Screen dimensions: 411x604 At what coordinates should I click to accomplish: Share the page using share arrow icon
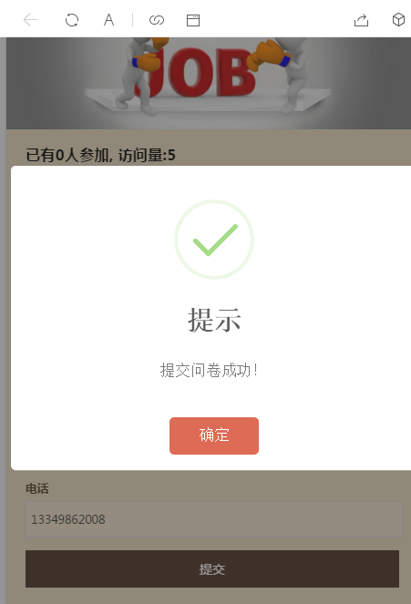pos(361,20)
